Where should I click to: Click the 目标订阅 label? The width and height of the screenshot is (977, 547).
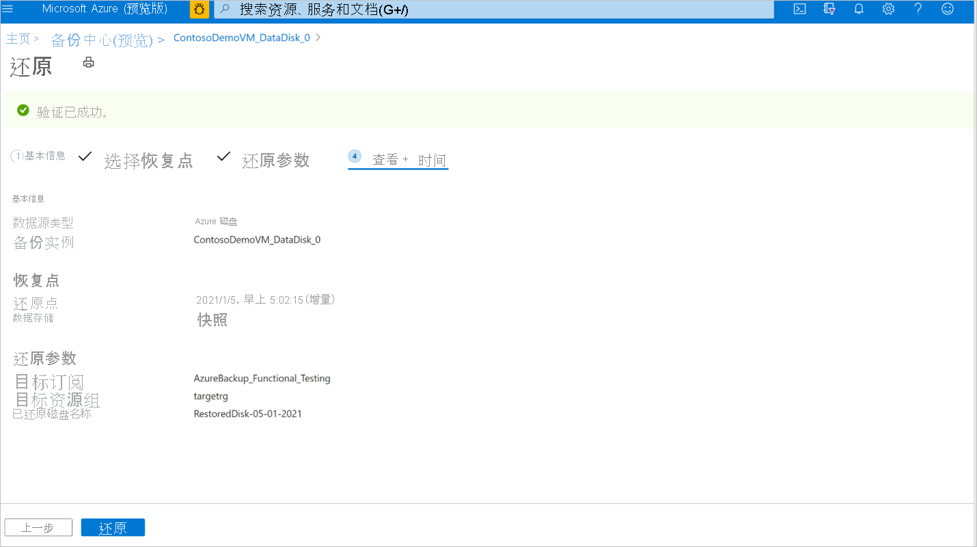point(49,382)
